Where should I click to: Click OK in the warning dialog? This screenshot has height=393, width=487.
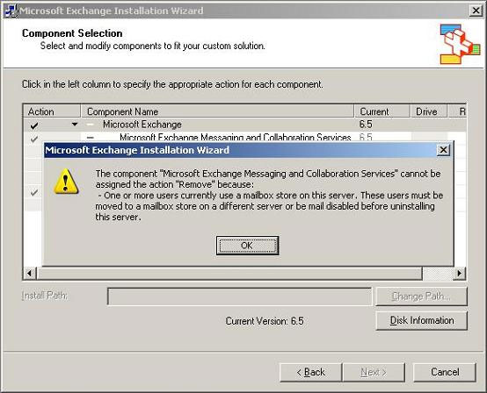[x=247, y=246]
